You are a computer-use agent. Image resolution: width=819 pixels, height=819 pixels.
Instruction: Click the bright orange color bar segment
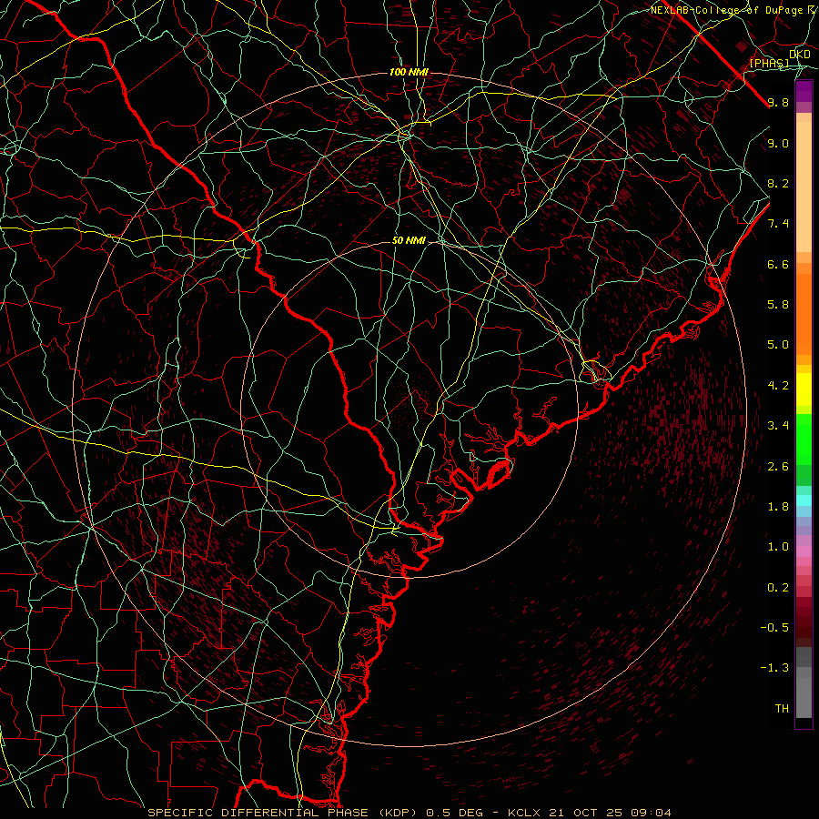[x=804, y=315]
